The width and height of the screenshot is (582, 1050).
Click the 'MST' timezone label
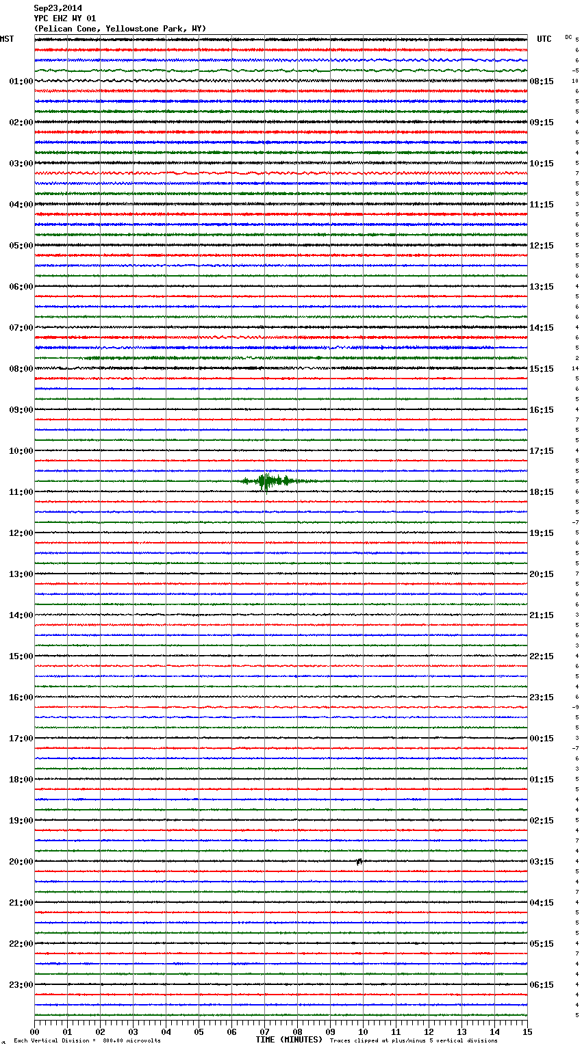coord(7,39)
